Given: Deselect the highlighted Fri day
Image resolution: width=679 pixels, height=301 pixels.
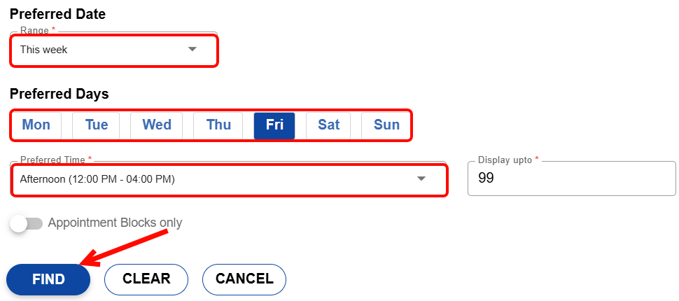Looking at the screenshot, I should tap(274, 125).
